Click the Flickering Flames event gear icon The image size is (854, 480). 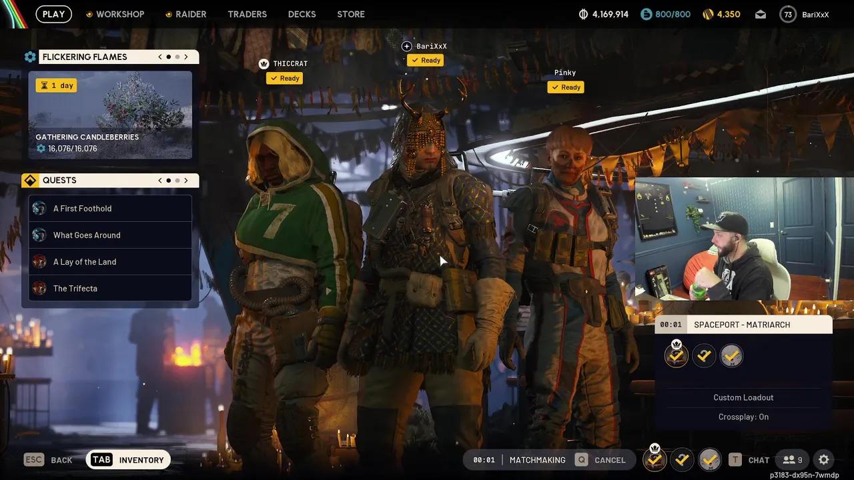30,57
